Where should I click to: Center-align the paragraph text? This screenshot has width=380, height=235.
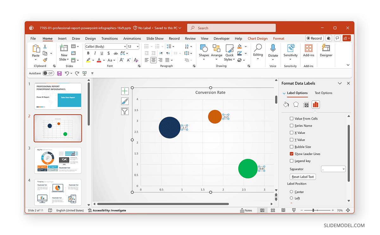coord(154,60)
